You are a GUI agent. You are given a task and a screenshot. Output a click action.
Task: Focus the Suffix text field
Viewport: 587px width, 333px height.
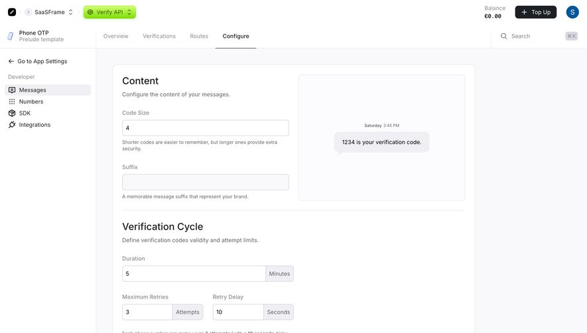(206, 182)
